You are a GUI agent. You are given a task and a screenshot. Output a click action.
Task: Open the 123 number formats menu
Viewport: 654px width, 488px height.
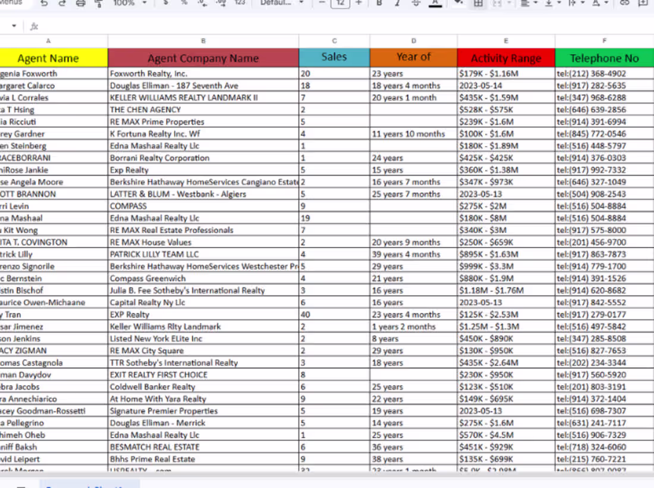[240, 3]
